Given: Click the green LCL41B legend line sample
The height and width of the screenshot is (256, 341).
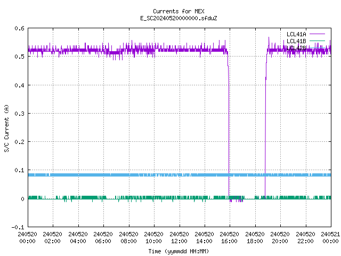Looking at the screenshot, I should coord(317,41).
